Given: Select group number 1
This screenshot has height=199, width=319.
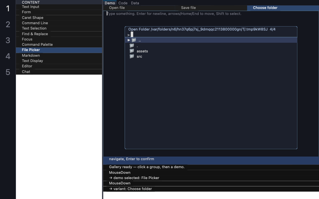Looking at the screenshot, I should [8, 9].
